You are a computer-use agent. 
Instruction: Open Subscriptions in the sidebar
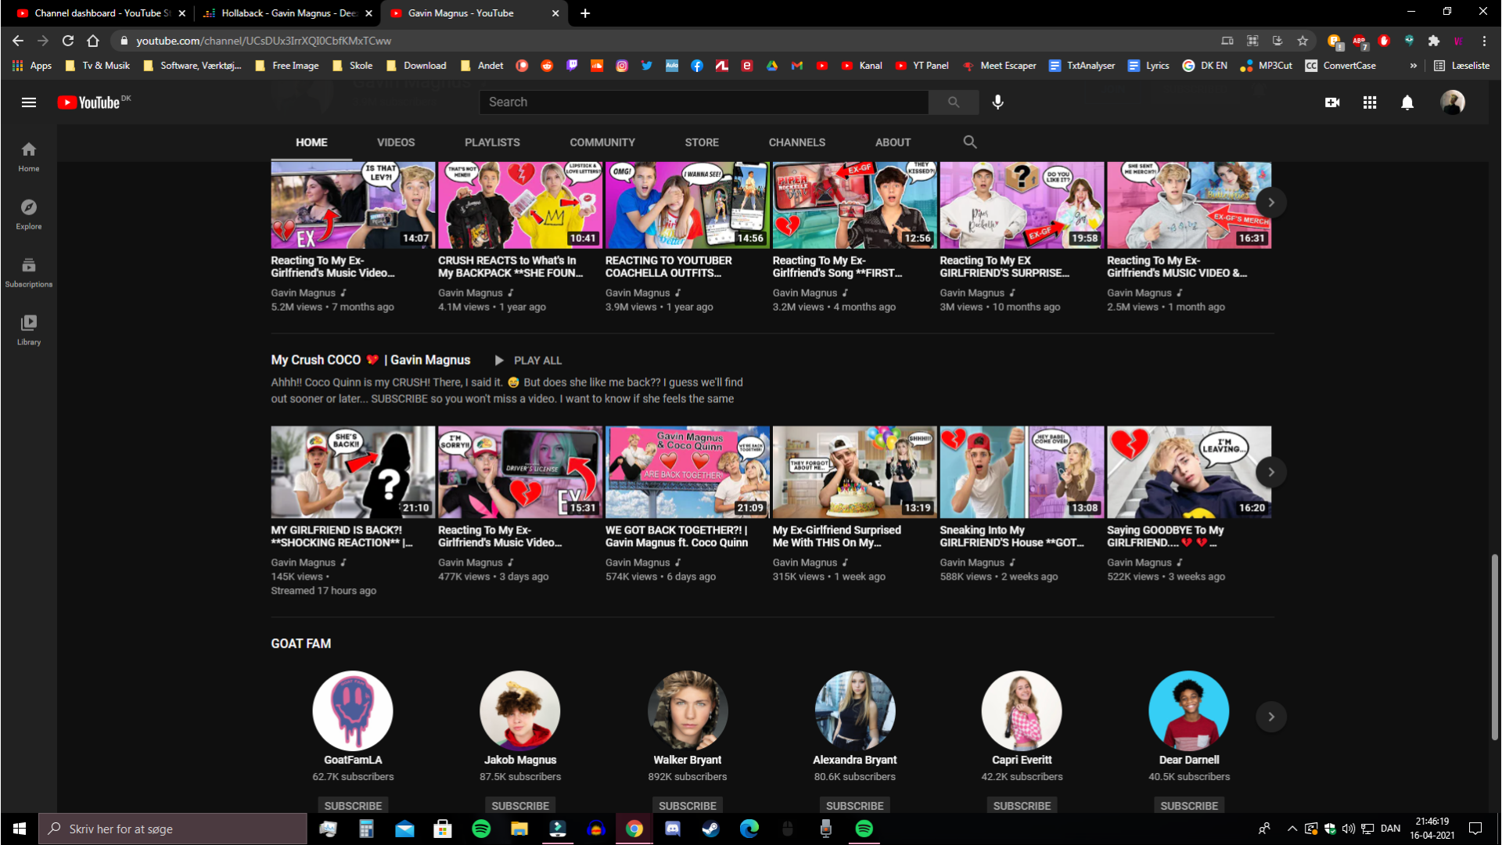(29, 272)
